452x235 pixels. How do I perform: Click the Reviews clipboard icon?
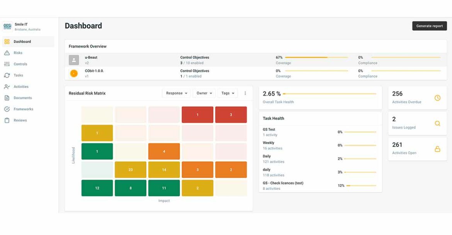(7, 120)
